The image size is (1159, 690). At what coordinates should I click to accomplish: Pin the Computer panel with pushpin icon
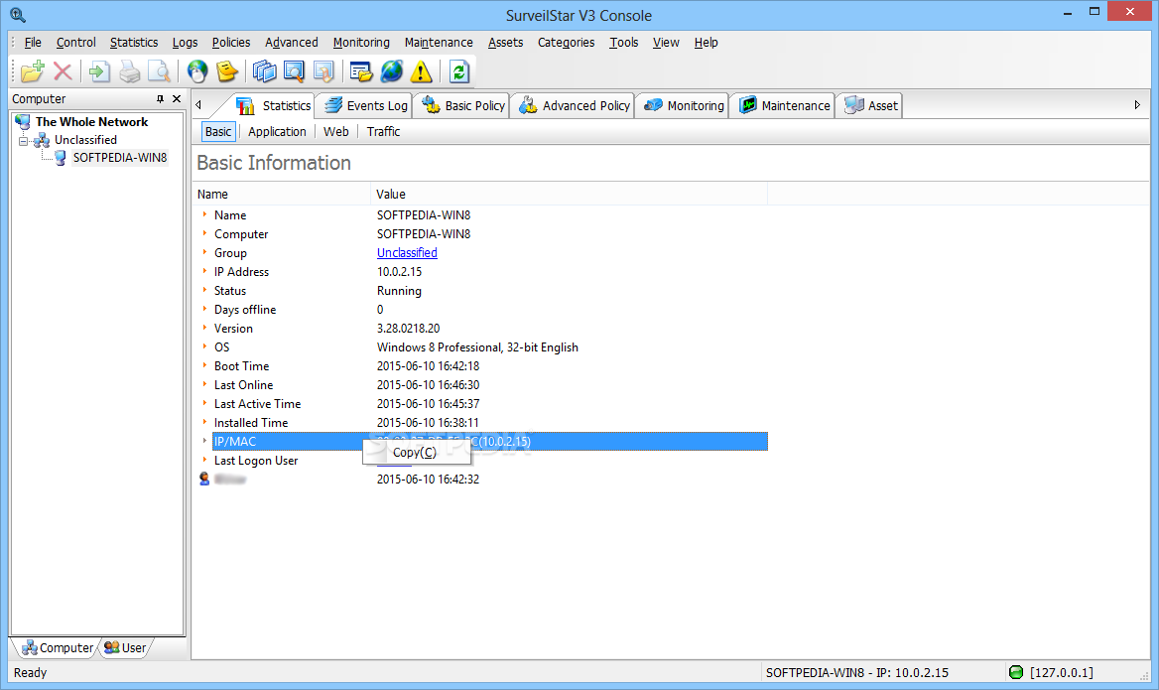pos(160,99)
